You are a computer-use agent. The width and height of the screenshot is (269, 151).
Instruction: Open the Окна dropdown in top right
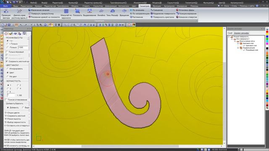pyautogui.click(x=227, y=6)
